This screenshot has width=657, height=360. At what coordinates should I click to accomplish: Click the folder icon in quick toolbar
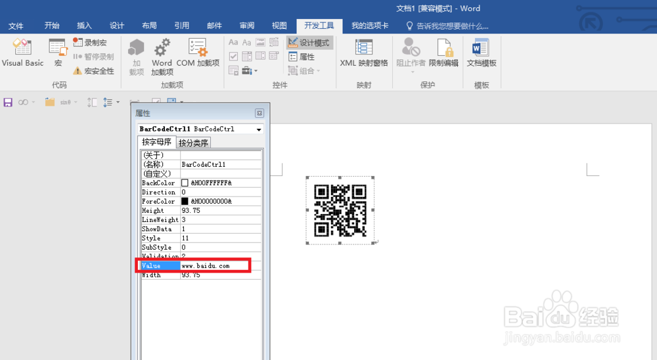click(x=50, y=102)
